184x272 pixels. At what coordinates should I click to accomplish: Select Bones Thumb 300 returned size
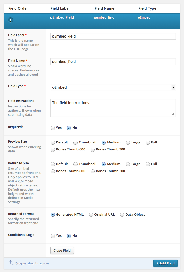click(x=92, y=171)
